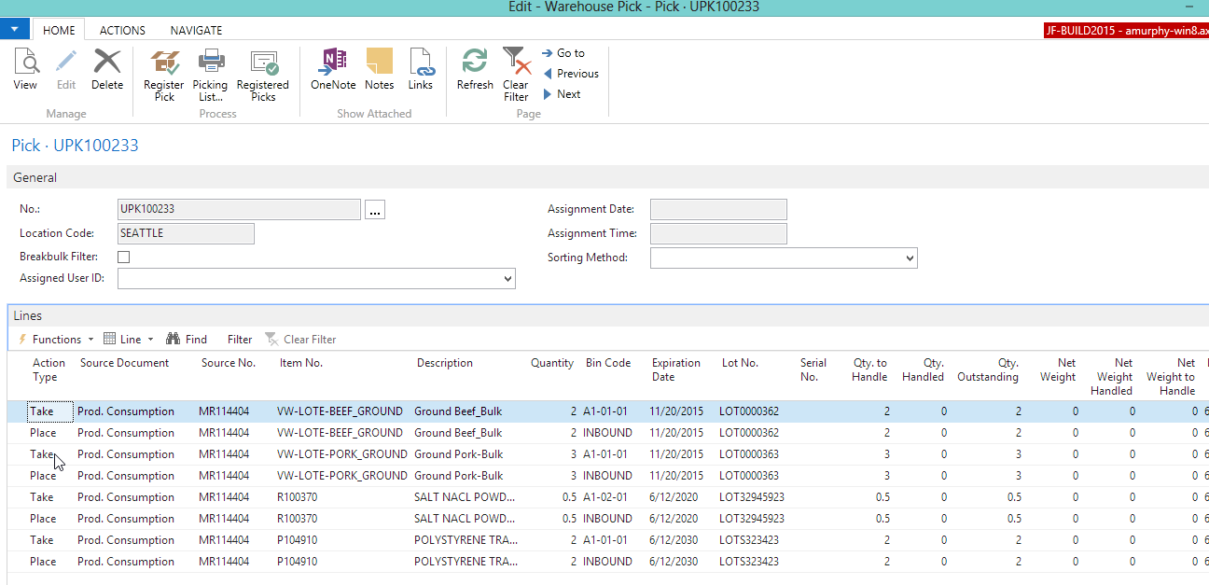Viewport: 1209px width, 585px height.
Task: Switch to the ACTIONS ribbon tab
Action: tap(122, 30)
